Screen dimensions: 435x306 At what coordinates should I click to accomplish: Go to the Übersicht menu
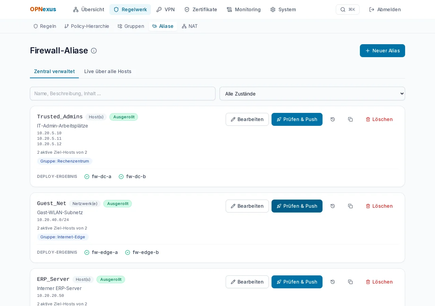click(x=89, y=10)
